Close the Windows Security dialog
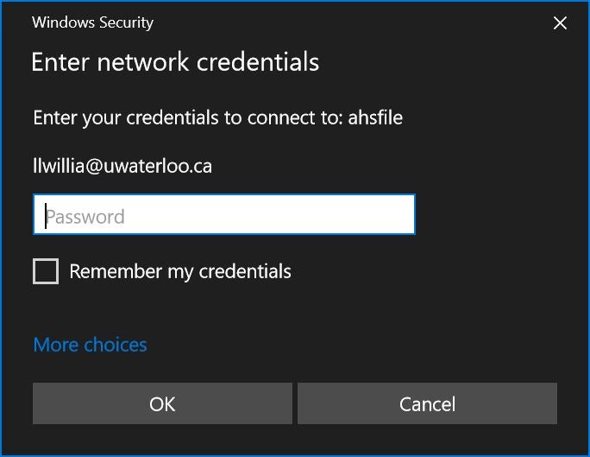The height and width of the screenshot is (457, 590). tap(560, 23)
